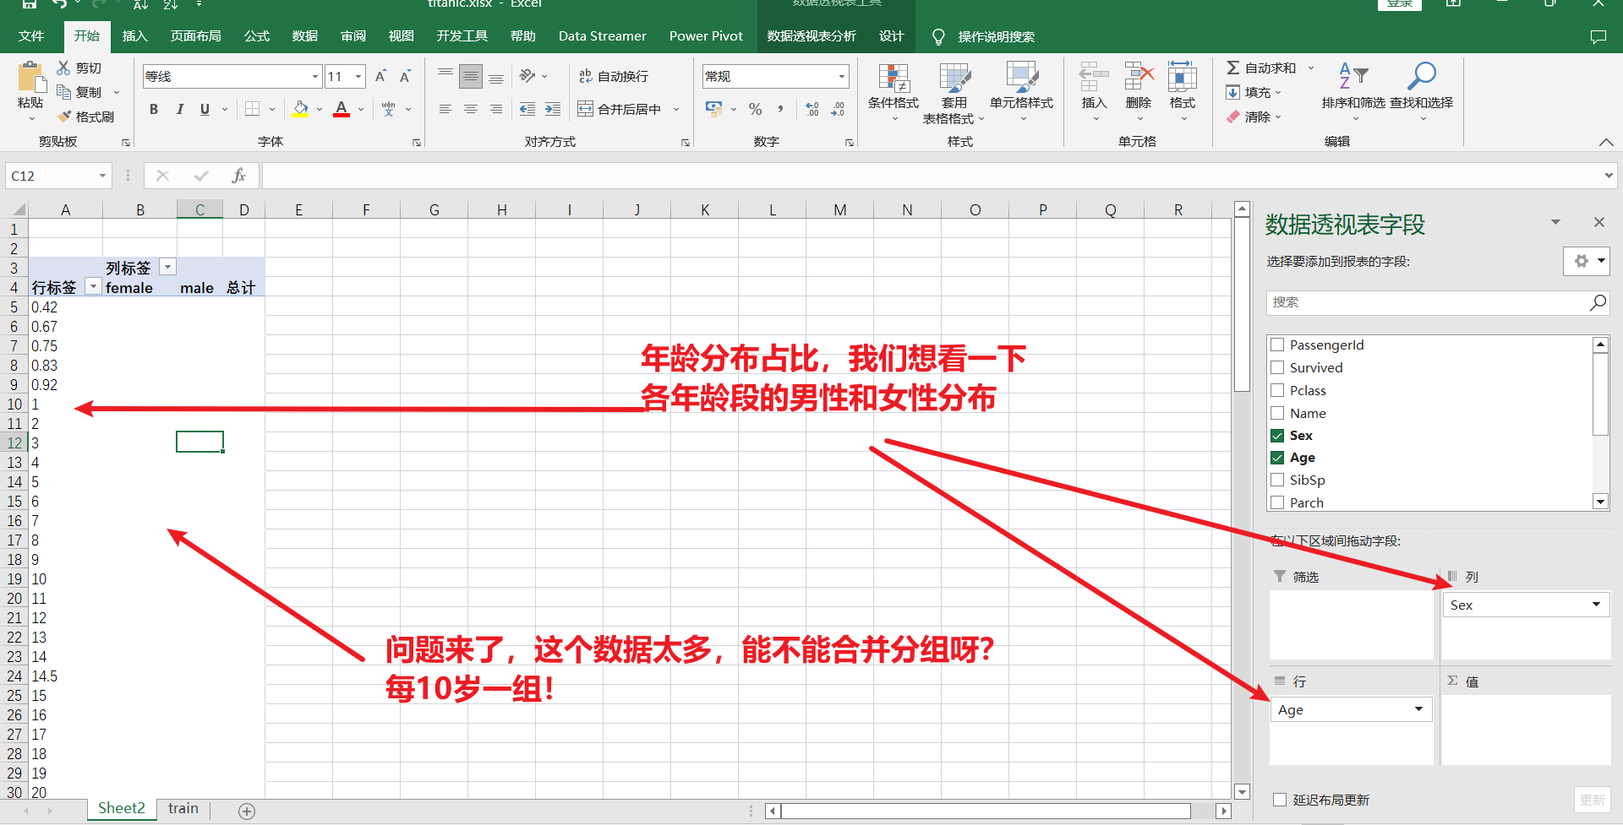Toggle bold formatting
This screenshot has height=825, width=1623.
[x=154, y=109]
